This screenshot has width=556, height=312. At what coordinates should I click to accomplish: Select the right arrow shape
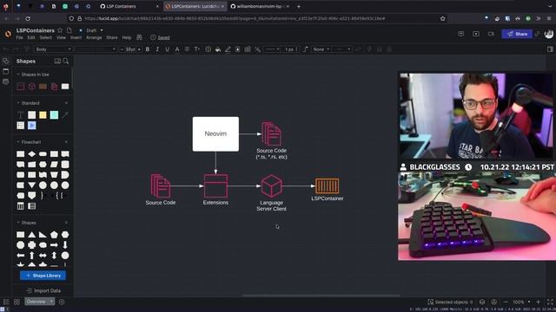pos(54,244)
